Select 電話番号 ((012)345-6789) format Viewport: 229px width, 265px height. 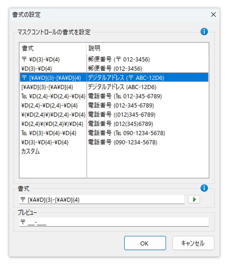tap(114, 115)
